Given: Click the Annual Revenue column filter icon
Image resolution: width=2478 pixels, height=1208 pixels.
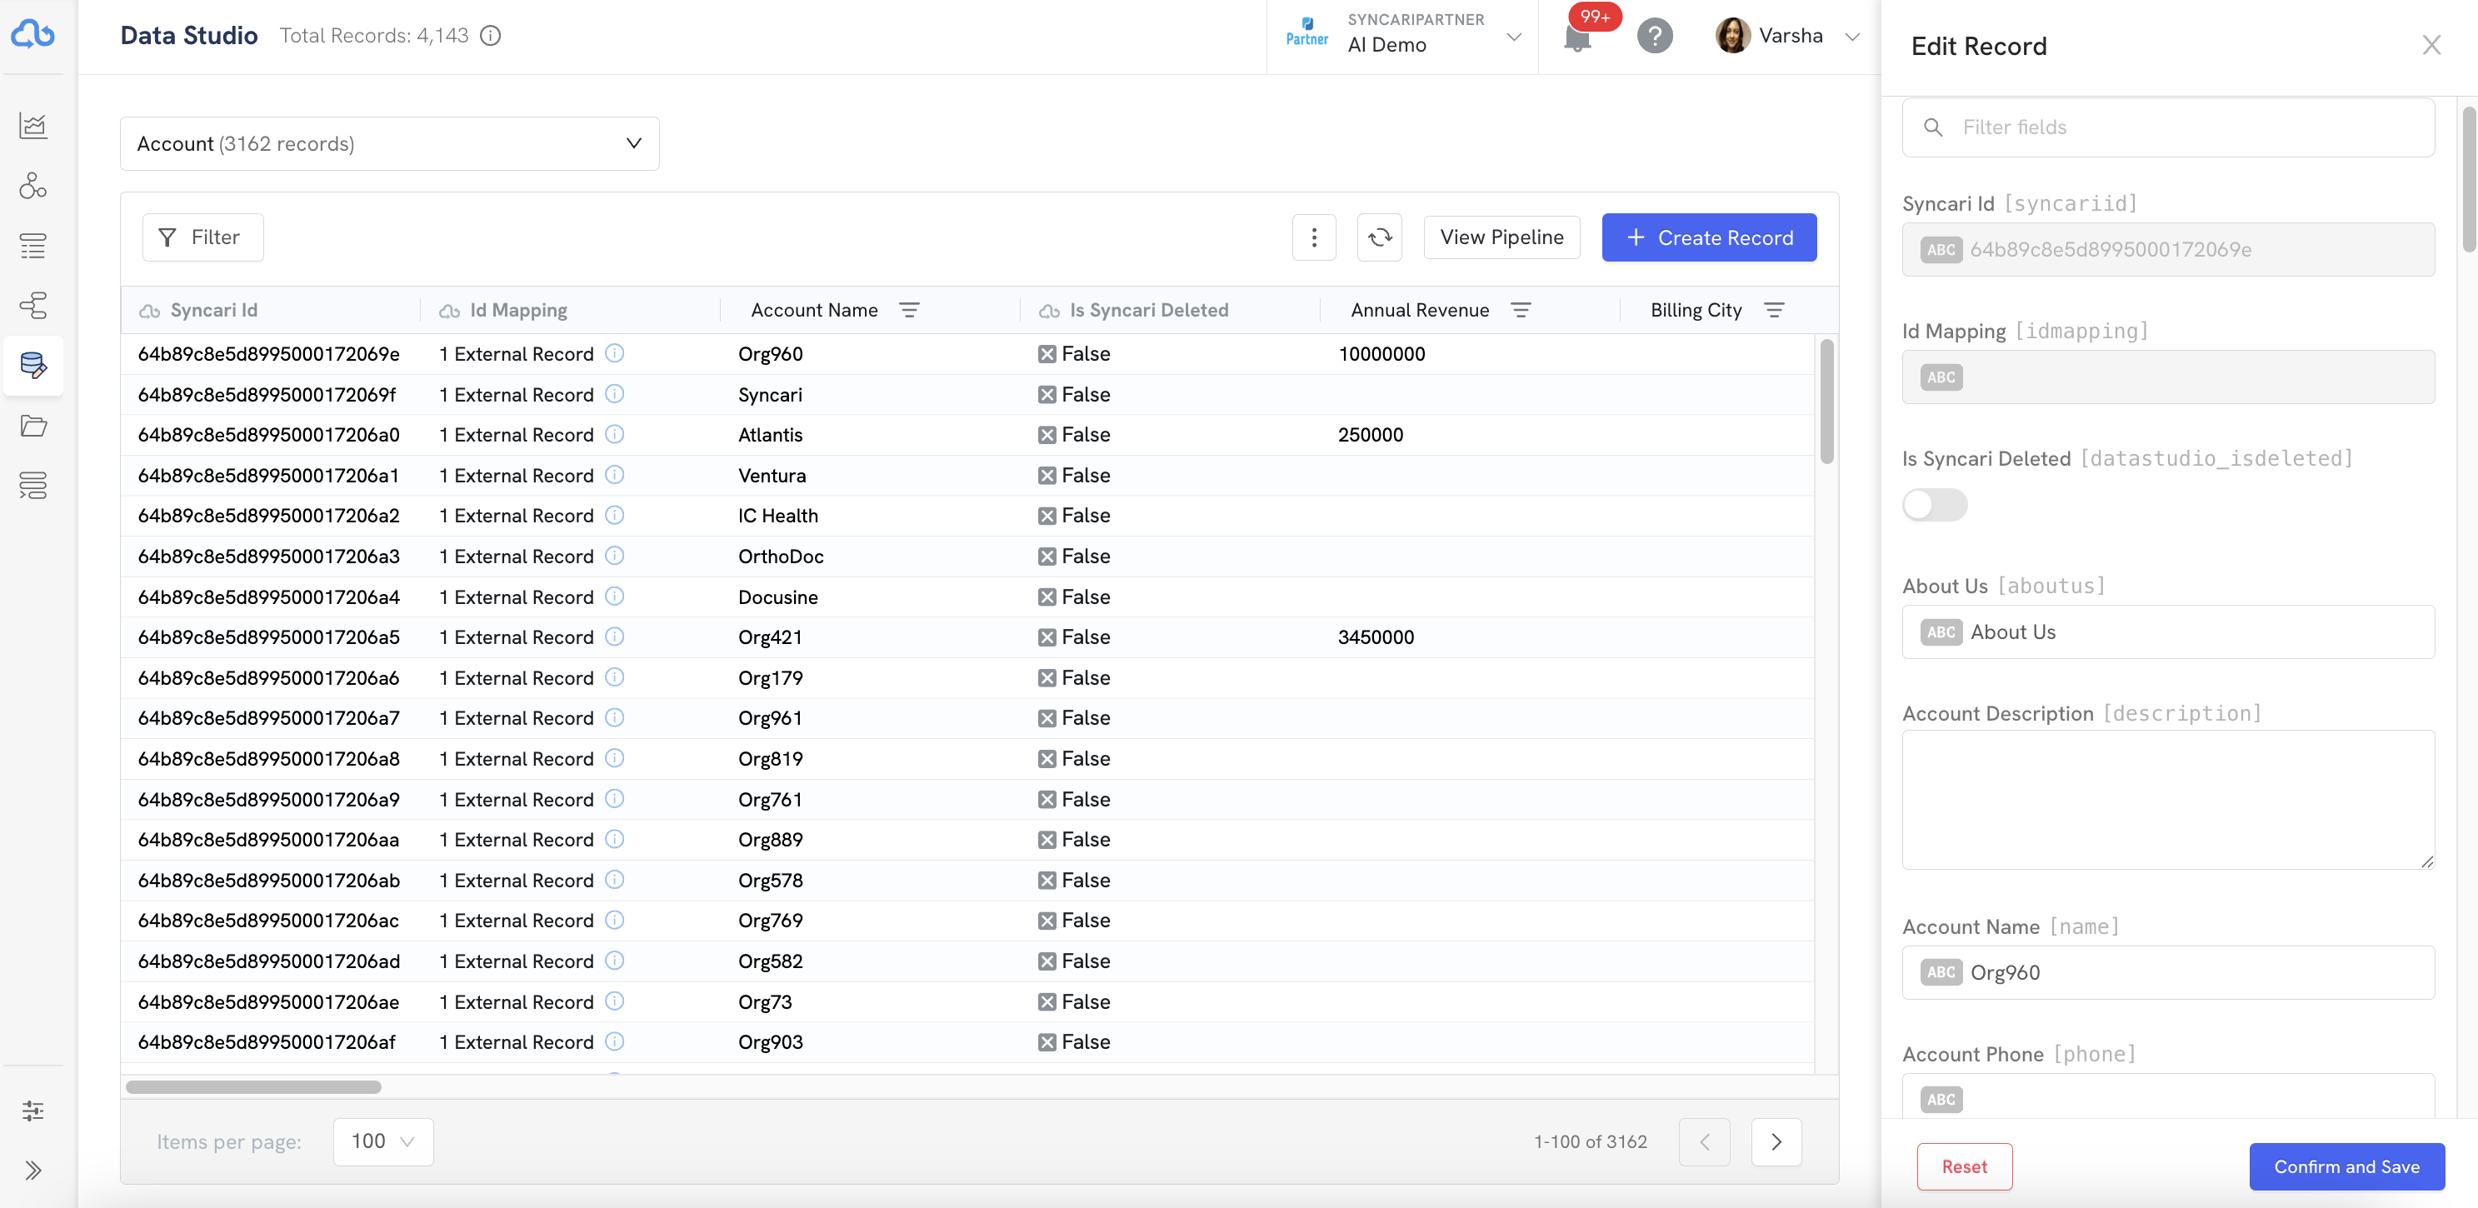Looking at the screenshot, I should (1521, 311).
